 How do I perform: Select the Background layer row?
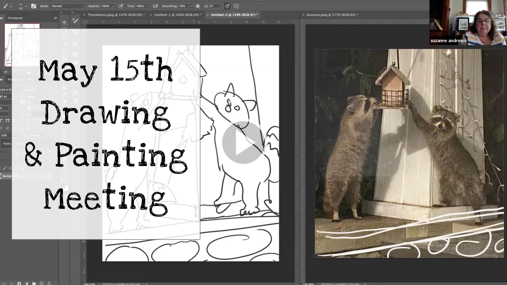(x=26, y=176)
